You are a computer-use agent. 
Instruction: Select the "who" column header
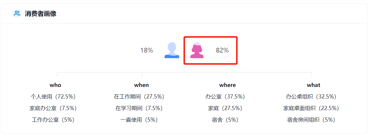tap(55, 85)
